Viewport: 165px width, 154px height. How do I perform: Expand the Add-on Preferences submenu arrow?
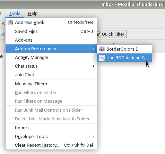(93, 49)
